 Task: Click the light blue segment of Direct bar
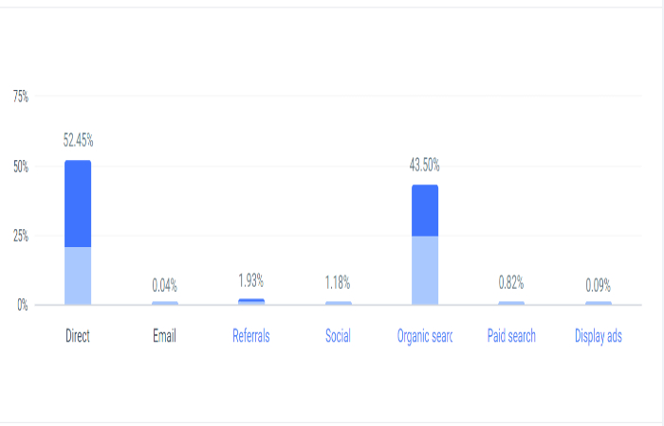click(78, 275)
